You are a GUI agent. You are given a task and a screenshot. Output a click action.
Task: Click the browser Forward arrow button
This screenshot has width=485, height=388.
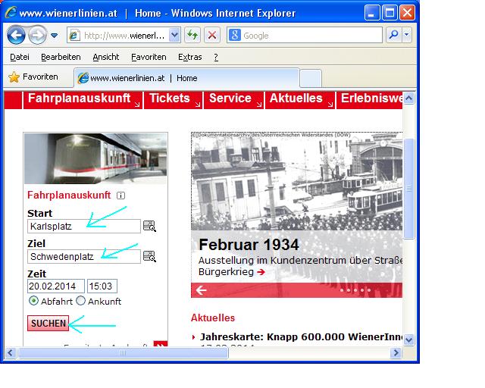click(37, 36)
